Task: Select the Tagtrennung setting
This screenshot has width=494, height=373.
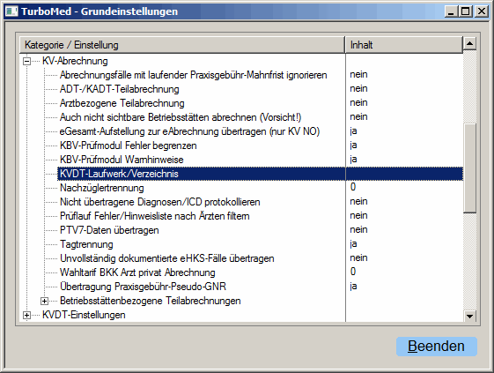Action: [86, 244]
